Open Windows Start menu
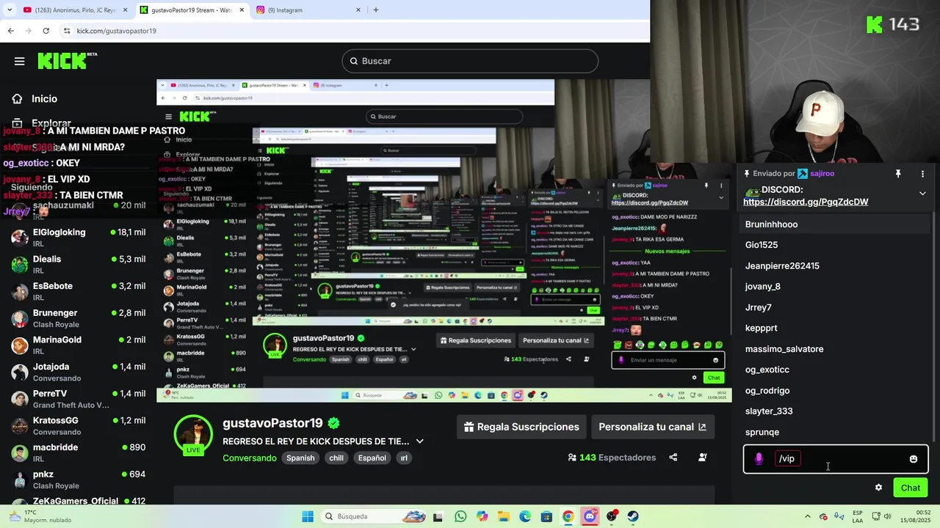Image resolution: width=940 pixels, height=528 pixels. point(308,516)
